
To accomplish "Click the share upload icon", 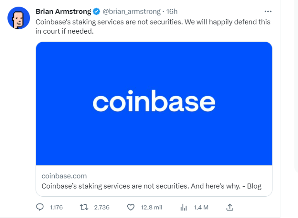I will click(x=230, y=207).
